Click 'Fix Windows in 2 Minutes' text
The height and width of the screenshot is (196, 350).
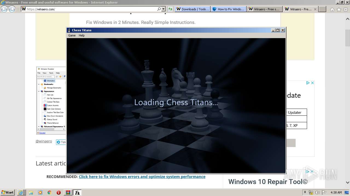click(x=141, y=22)
